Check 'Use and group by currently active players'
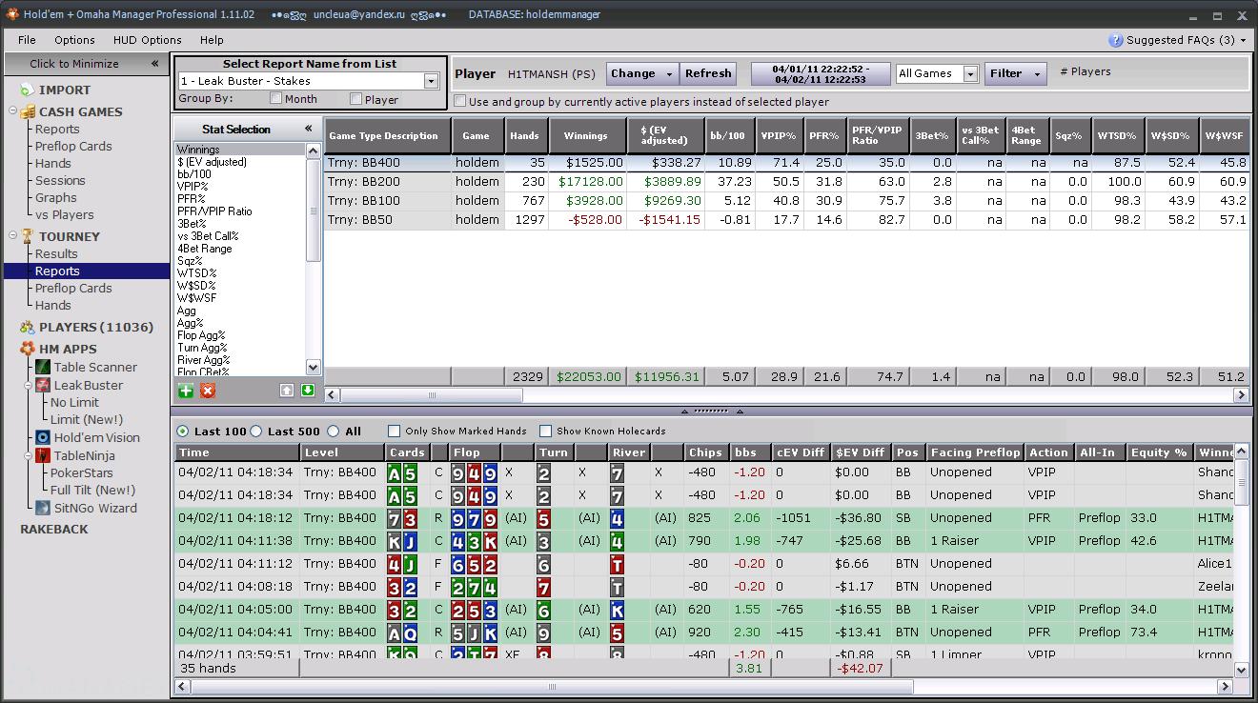Image resolution: width=1258 pixels, height=703 pixels. point(460,101)
